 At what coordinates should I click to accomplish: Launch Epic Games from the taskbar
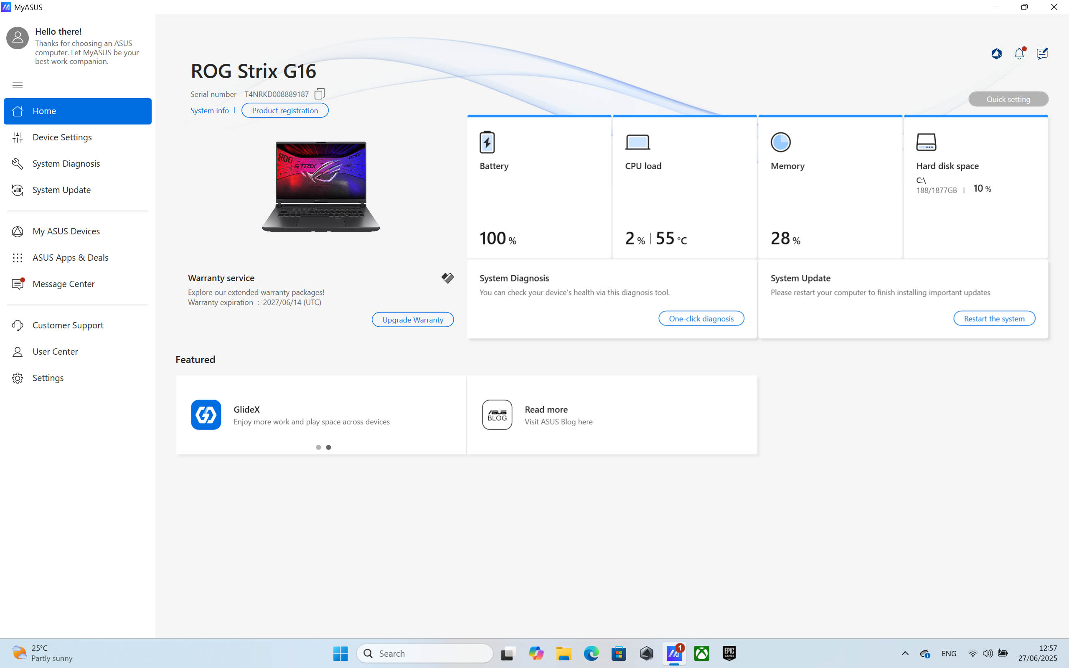[729, 653]
